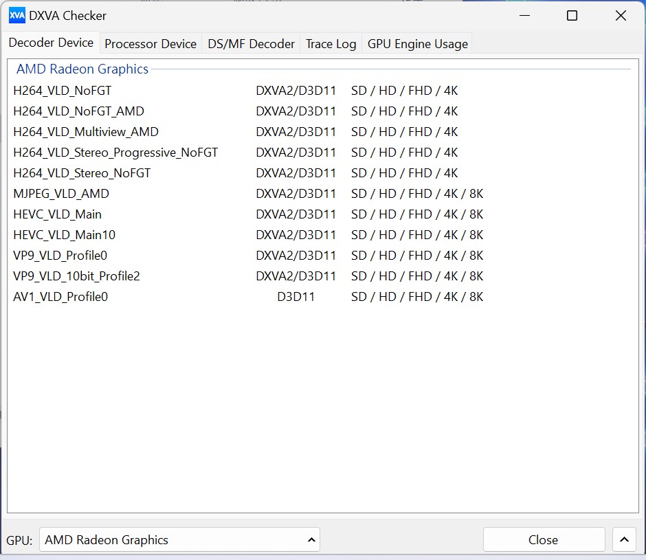Viewport: 646px width, 560px height.
Task: Click the Close button
Action: coord(543,540)
